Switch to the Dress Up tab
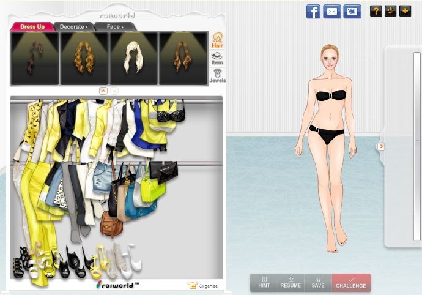 (32, 27)
